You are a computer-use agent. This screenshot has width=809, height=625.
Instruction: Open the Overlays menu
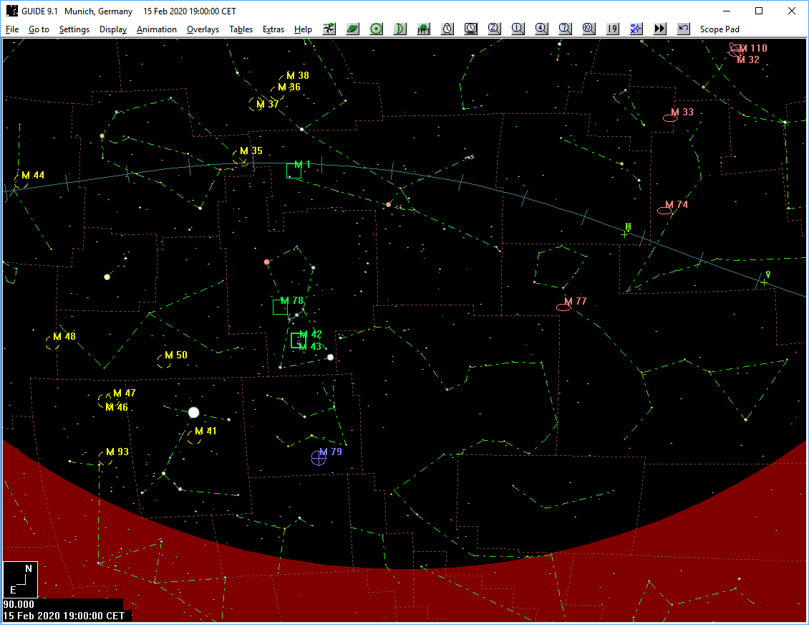tap(203, 29)
